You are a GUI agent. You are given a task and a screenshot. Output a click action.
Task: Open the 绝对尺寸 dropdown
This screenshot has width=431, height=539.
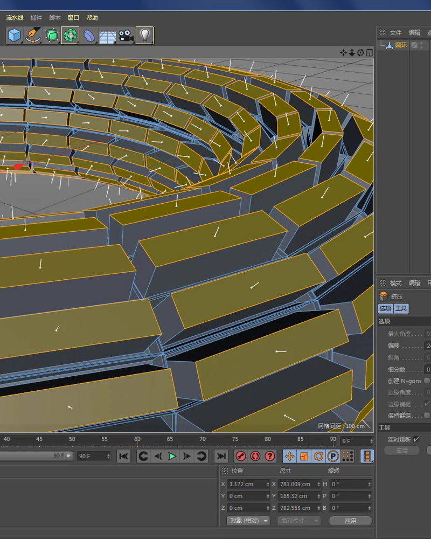pos(300,521)
